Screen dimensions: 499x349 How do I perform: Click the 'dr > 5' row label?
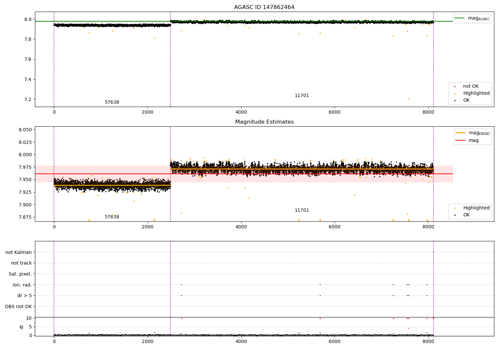pyautogui.click(x=25, y=296)
